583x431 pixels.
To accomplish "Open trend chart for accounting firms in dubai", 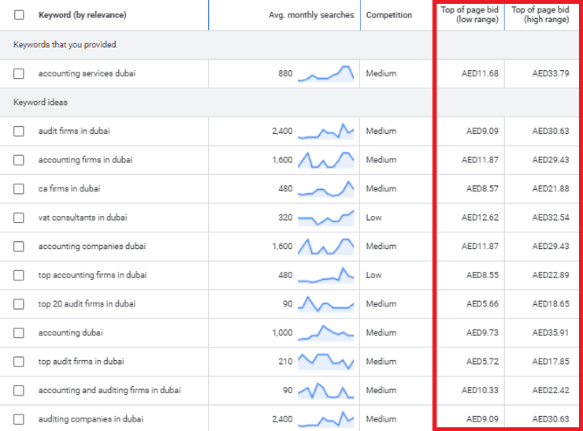I will (x=325, y=160).
